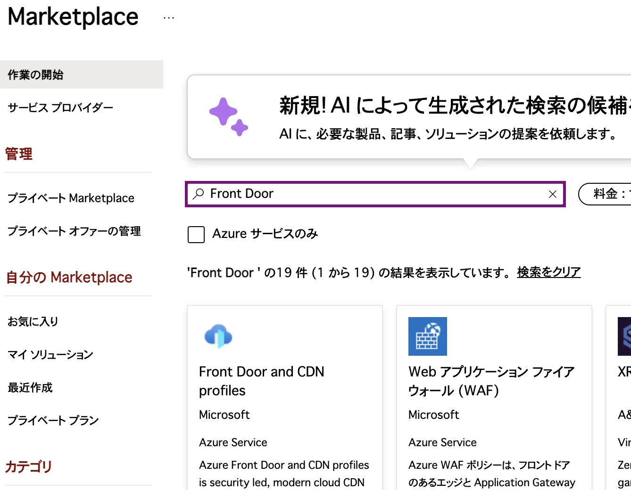Click the Front Door CDN description text
The width and height of the screenshot is (631, 490).
tap(284, 474)
